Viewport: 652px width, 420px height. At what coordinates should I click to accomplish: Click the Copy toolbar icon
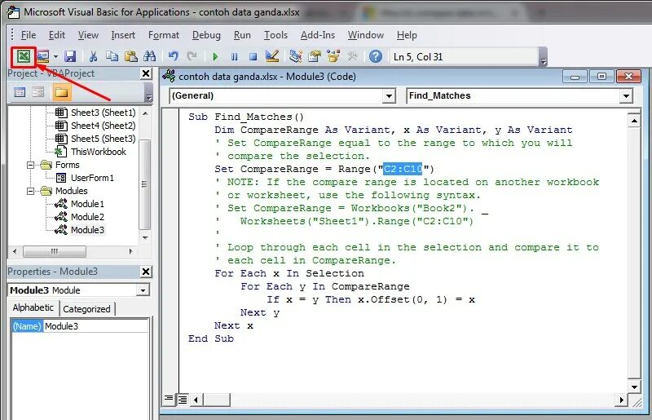[112, 56]
